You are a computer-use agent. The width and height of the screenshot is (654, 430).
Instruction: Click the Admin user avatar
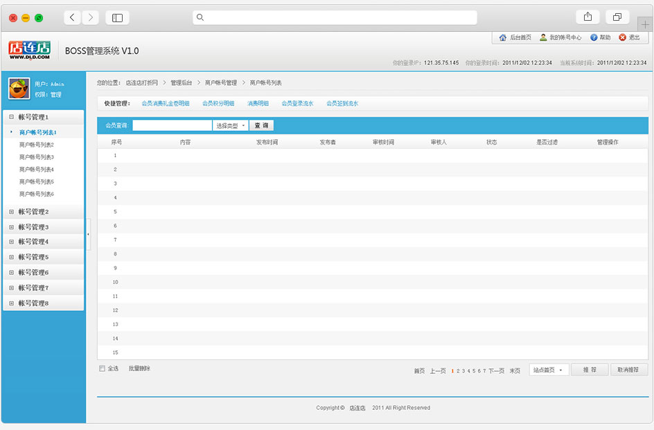point(19,89)
